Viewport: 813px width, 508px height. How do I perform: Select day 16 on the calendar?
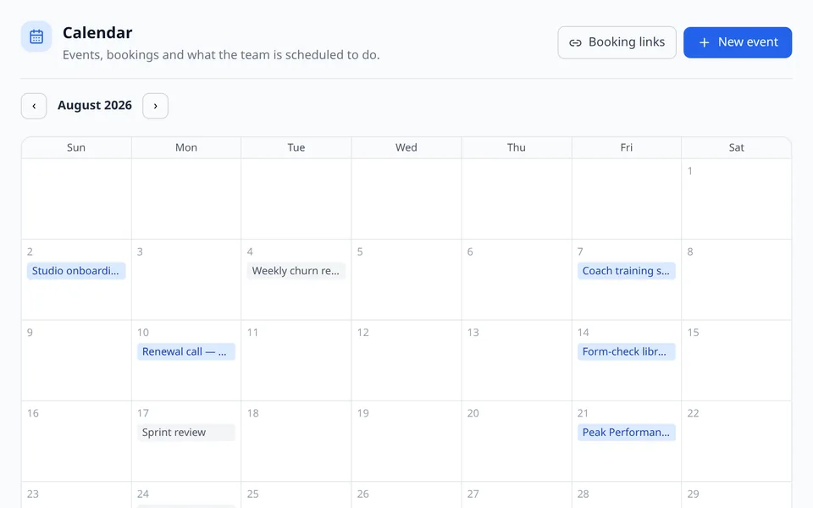coord(76,442)
